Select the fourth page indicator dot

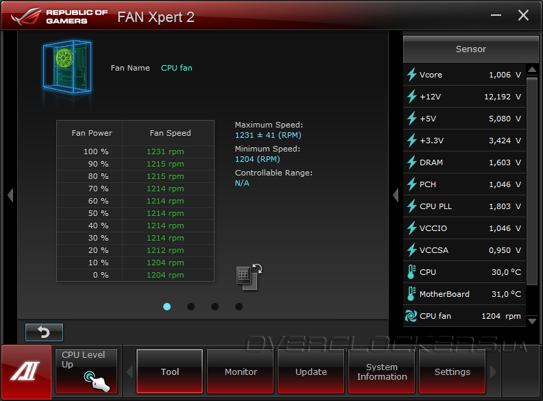tap(239, 306)
